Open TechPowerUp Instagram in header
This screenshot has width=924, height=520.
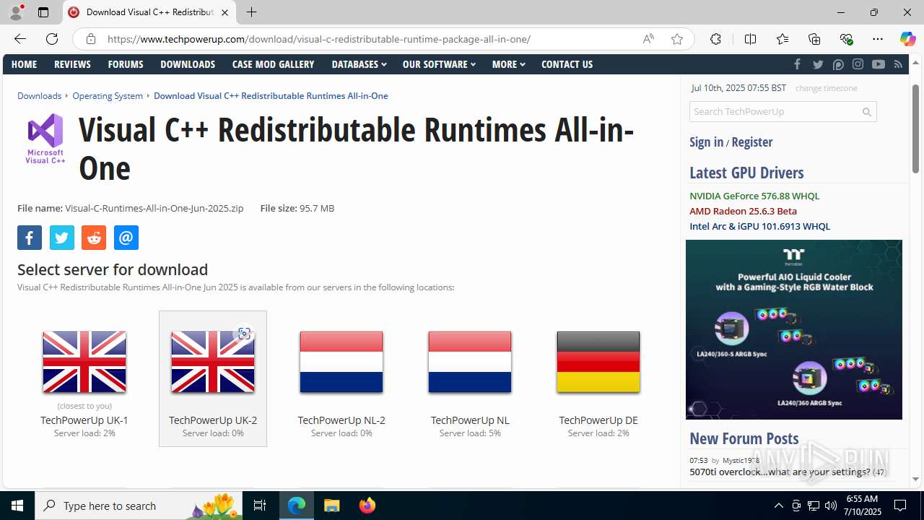click(858, 64)
